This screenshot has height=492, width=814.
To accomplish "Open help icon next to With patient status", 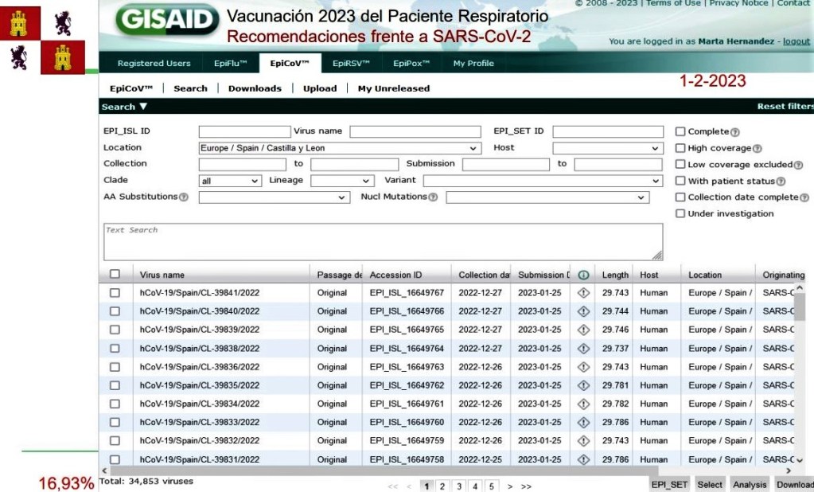I will 781,182.
